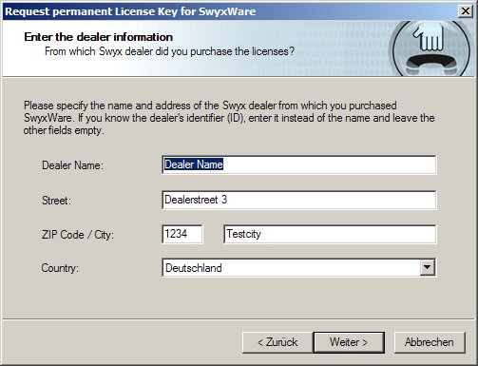Click the telephone hand wizard icon
The width and height of the screenshot is (478, 366).
click(x=431, y=48)
